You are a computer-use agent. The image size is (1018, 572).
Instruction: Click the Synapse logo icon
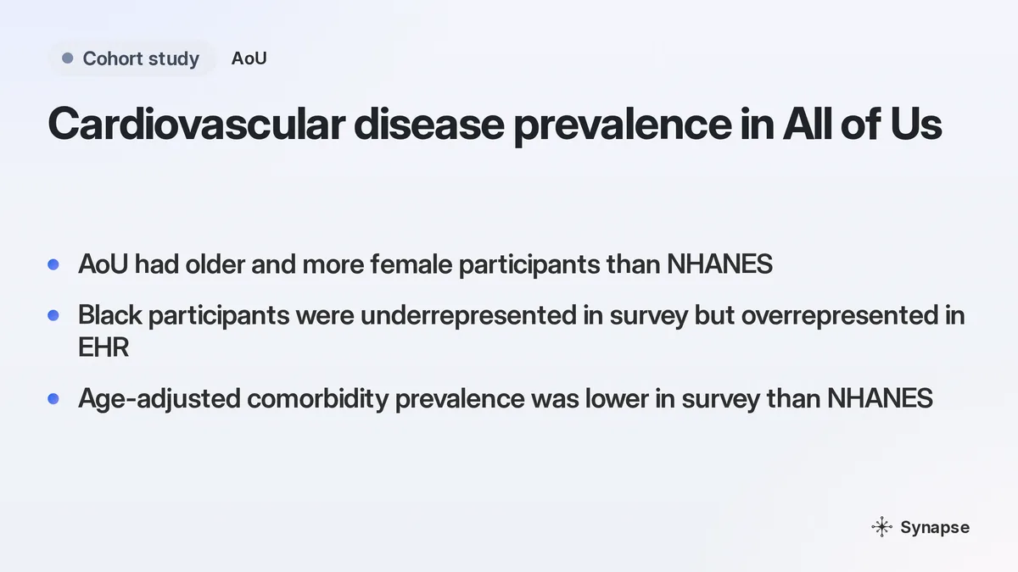882,527
